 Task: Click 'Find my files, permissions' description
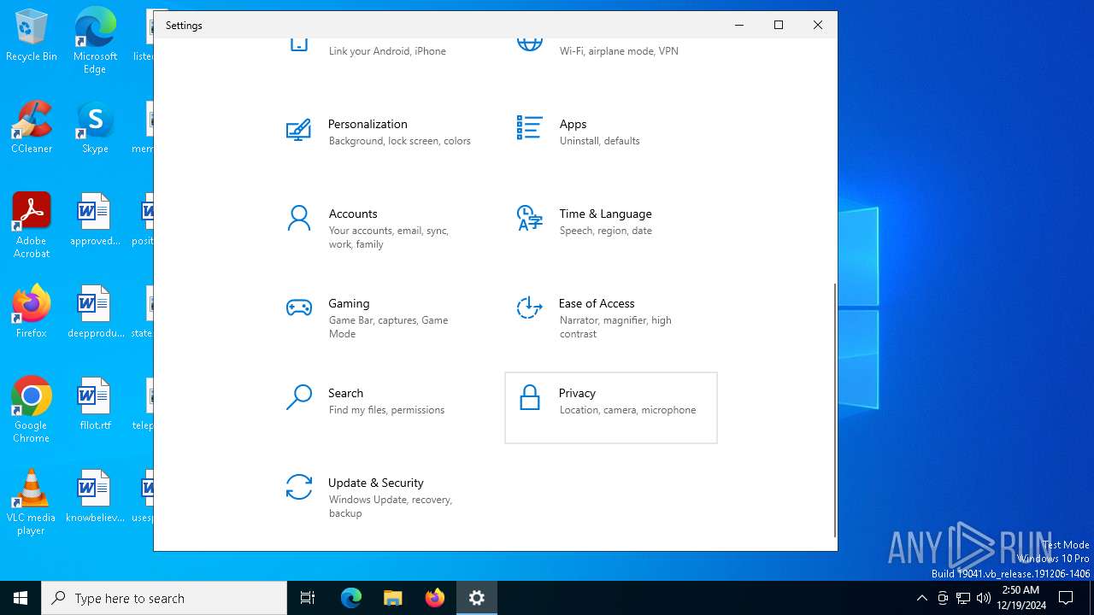386,410
